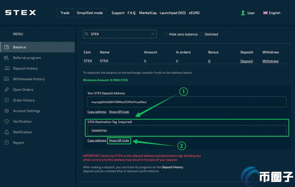Switch to Trade mode

(65, 13)
